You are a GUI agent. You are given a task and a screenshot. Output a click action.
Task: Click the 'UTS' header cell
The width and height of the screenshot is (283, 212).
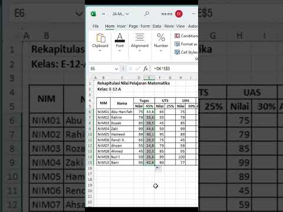click(x=165, y=101)
